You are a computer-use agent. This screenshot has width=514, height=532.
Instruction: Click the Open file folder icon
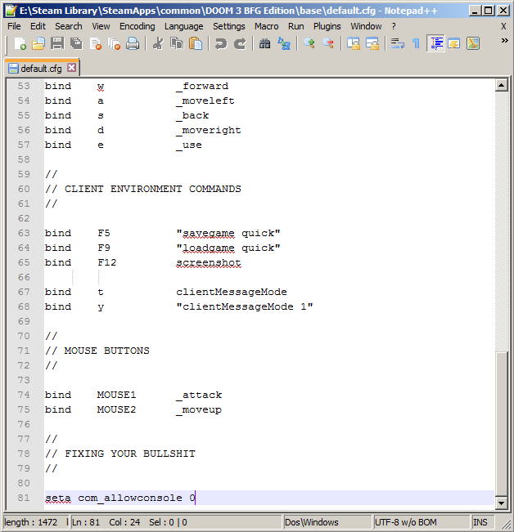click(38, 44)
